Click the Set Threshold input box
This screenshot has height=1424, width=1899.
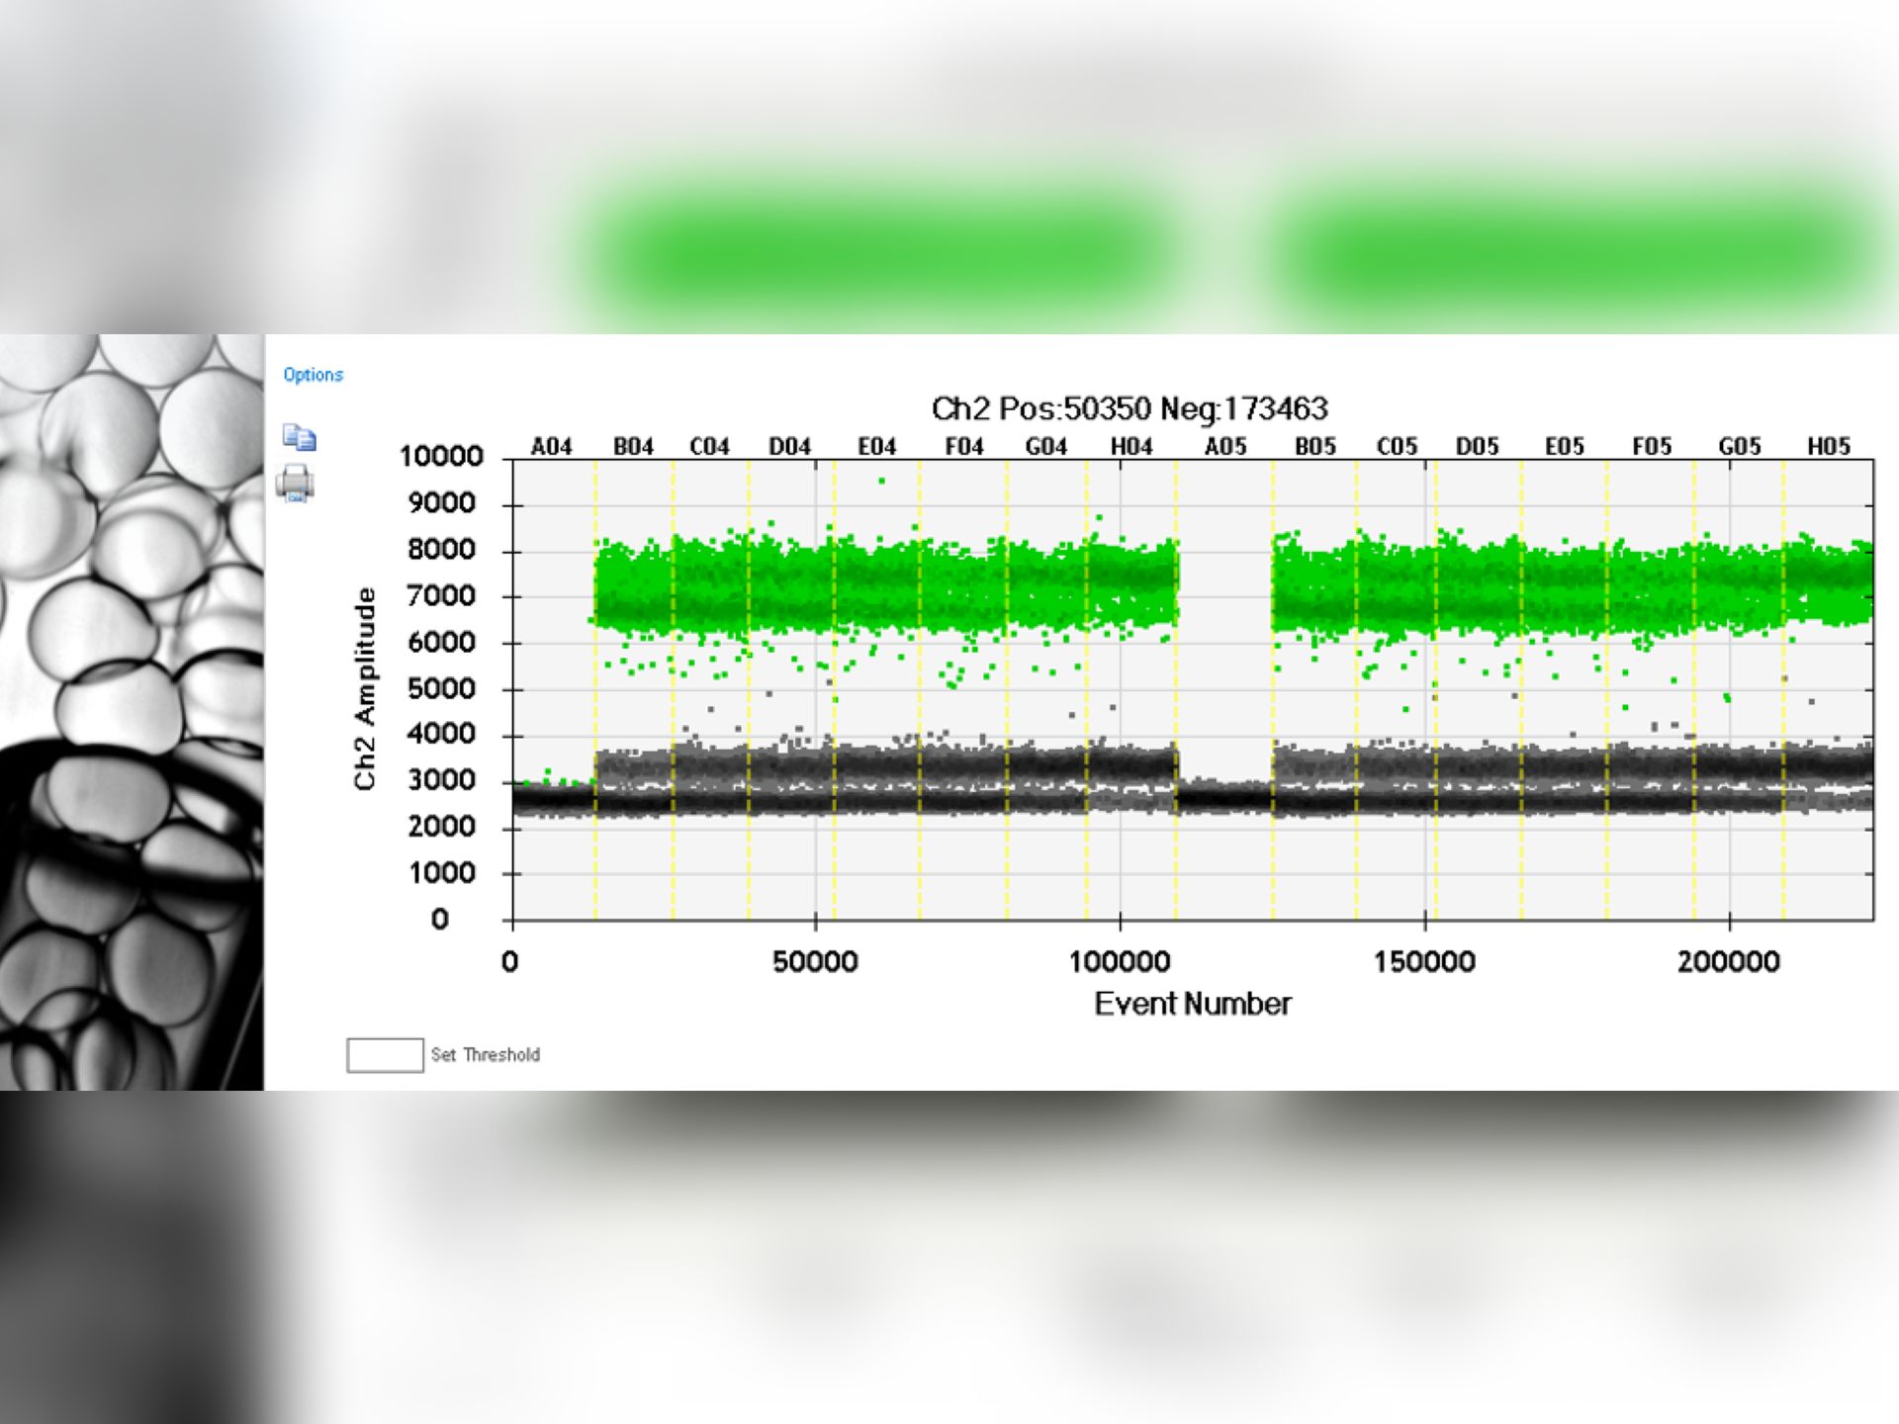(385, 1055)
